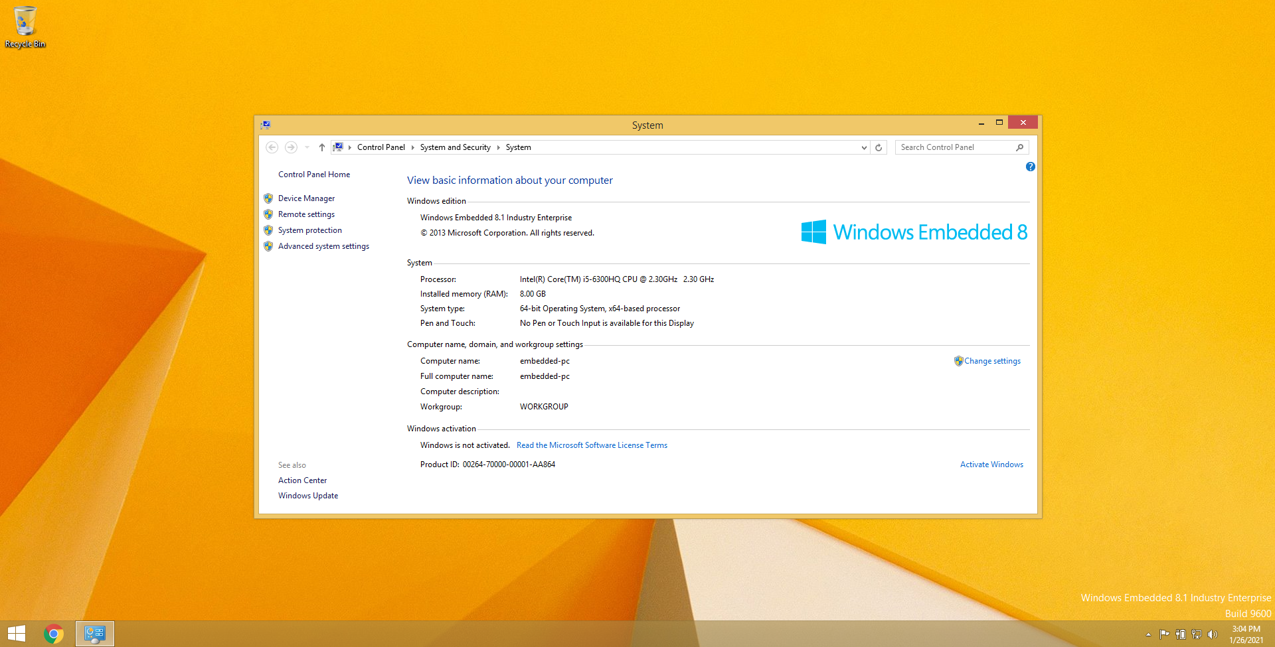Screen dimensions: 1275x647
Task: Select Control Panel in the breadcrumb
Action: (381, 147)
